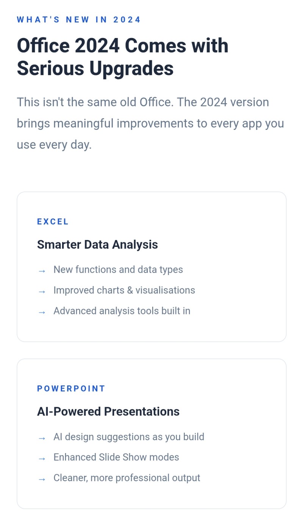Click arrow icon beside Cleaner, more professional output
Image resolution: width=303 pixels, height=518 pixels.
[x=42, y=479]
